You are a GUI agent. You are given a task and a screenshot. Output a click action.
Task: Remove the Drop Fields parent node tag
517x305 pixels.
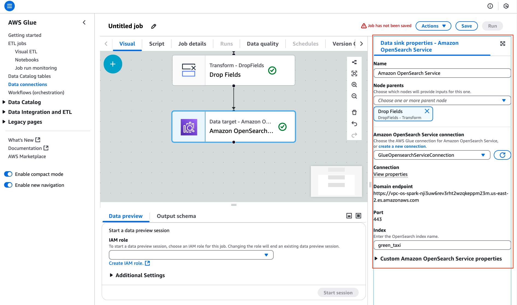pos(427,111)
